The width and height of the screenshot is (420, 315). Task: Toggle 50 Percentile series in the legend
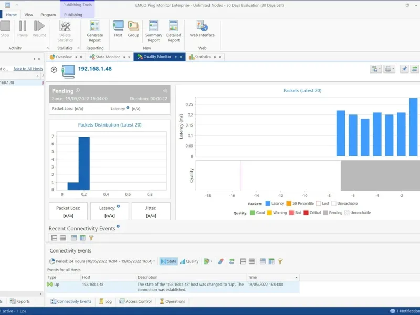pyautogui.click(x=300, y=204)
